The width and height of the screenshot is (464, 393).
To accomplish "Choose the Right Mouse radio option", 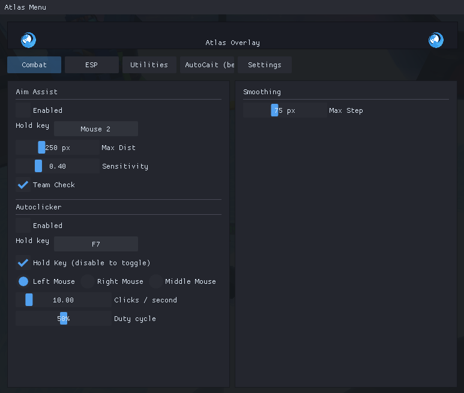I will coord(88,281).
